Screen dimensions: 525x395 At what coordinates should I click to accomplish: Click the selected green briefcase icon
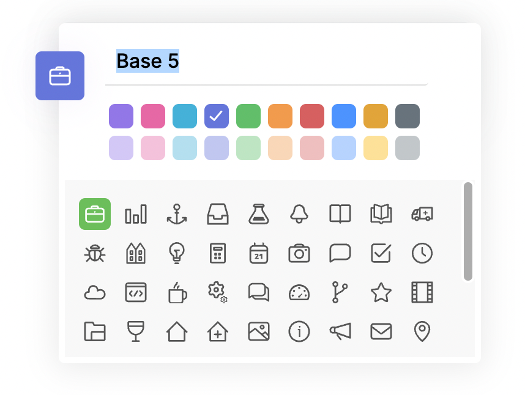tap(95, 214)
